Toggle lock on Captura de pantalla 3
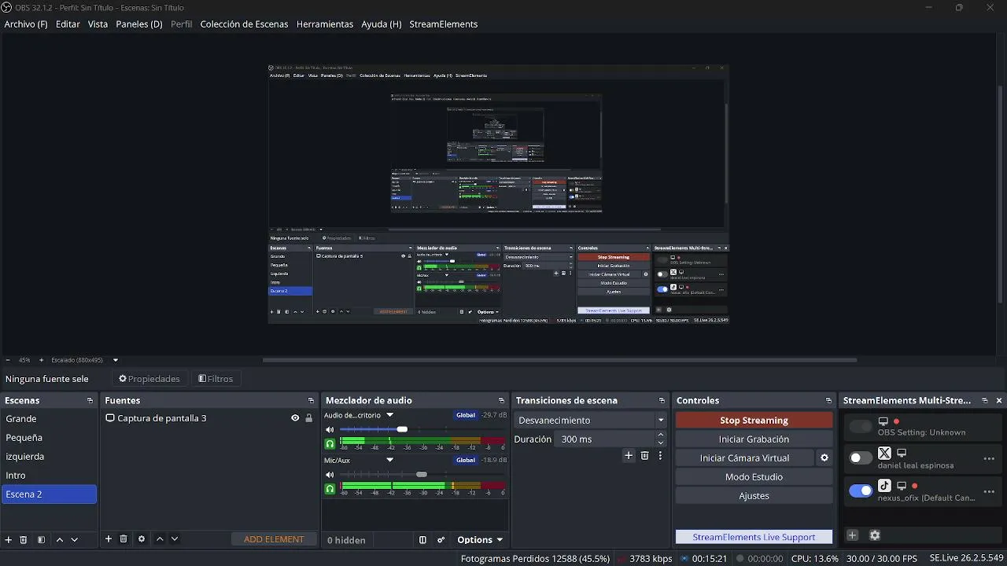This screenshot has width=1007, height=566. click(308, 418)
